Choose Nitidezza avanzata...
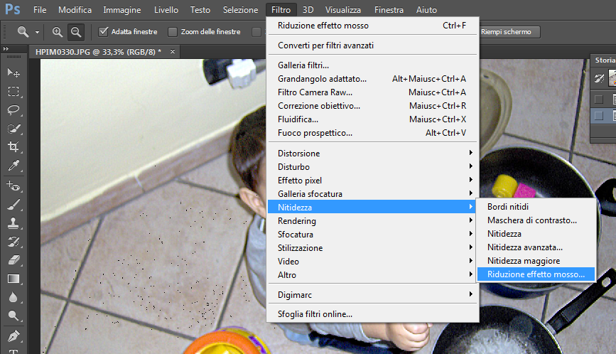The image size is (616, 354). [536, 247]
